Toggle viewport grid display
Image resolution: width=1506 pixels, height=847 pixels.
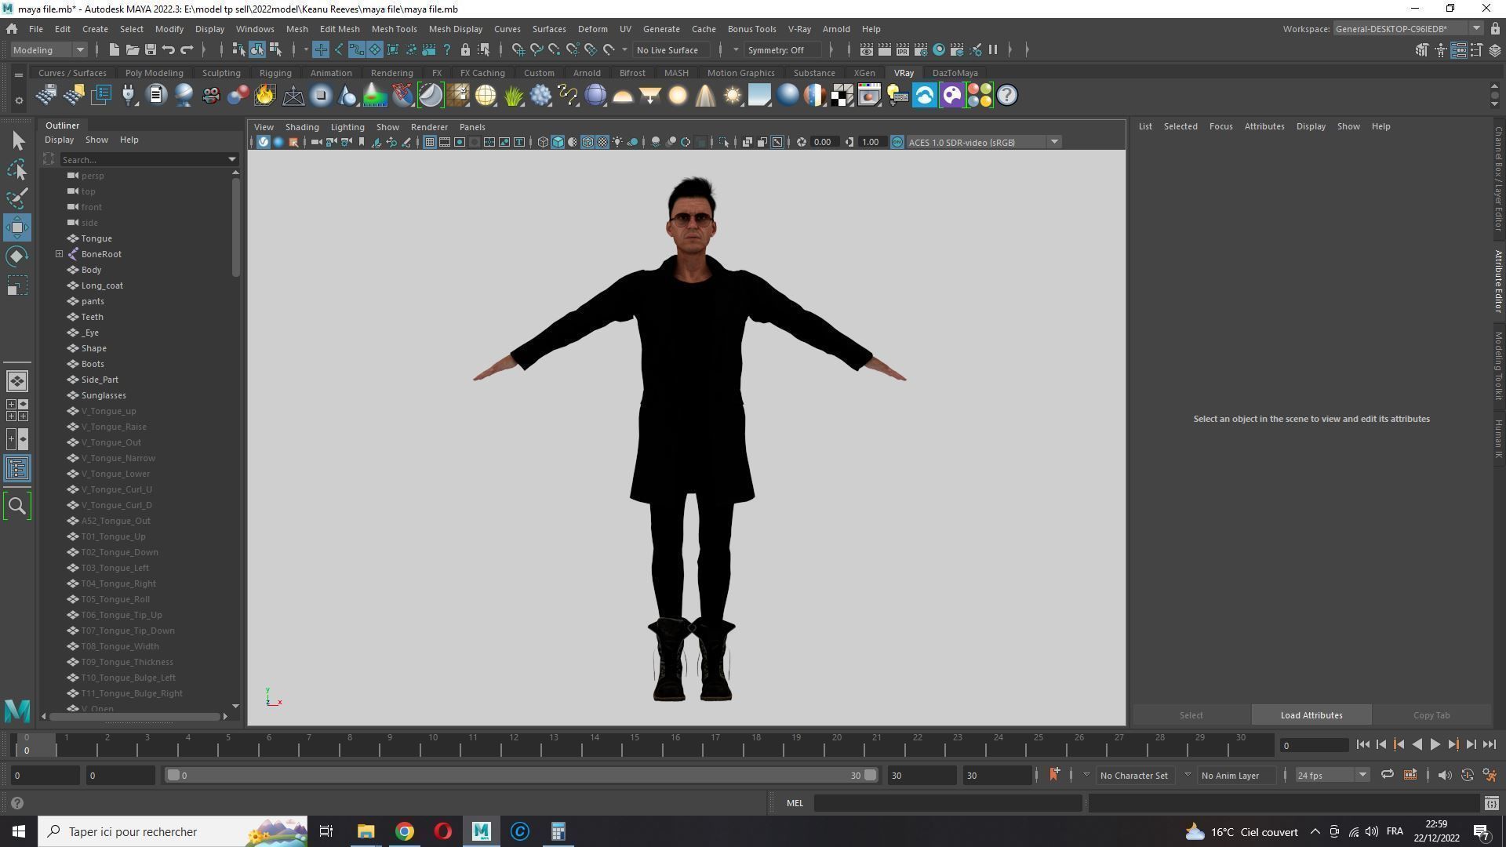430,142
